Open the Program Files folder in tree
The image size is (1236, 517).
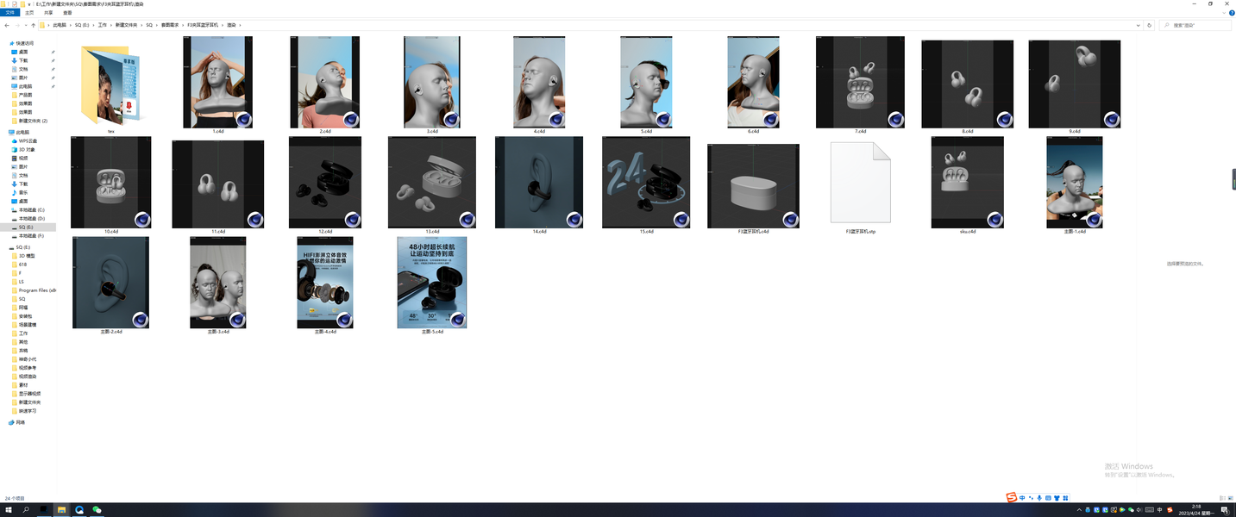click(35, 290)
